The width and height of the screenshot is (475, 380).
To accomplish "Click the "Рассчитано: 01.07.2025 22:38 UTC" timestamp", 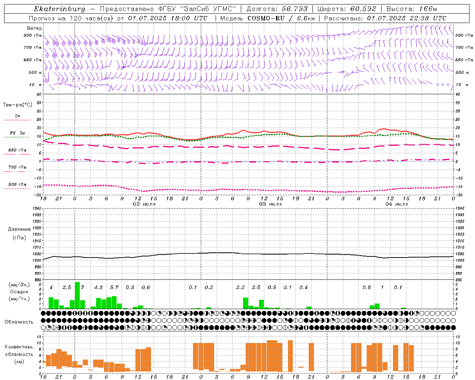I will pyautogui.click(x=385, y=18).
